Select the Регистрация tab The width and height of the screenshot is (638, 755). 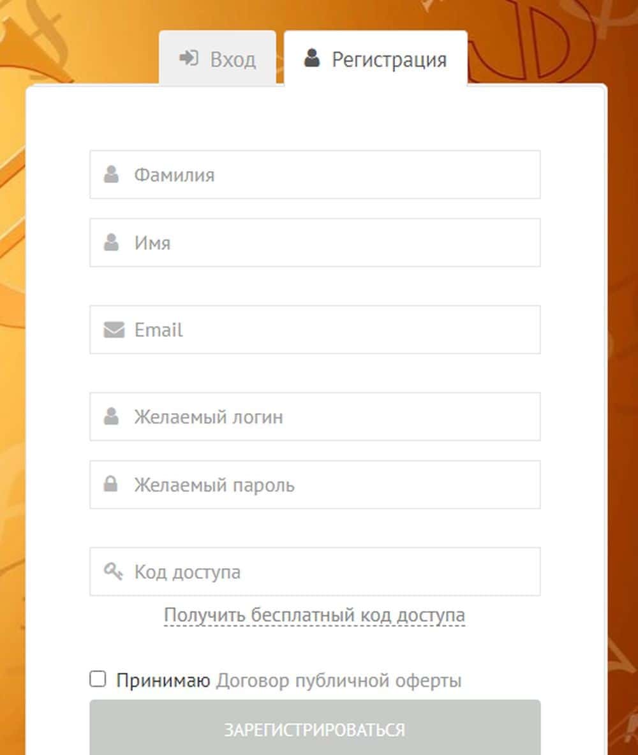pos(376,58)
